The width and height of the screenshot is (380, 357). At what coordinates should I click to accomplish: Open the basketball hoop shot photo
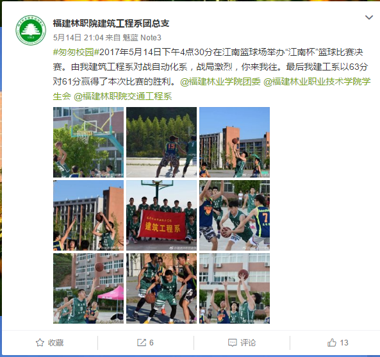[x=88, y=142]
